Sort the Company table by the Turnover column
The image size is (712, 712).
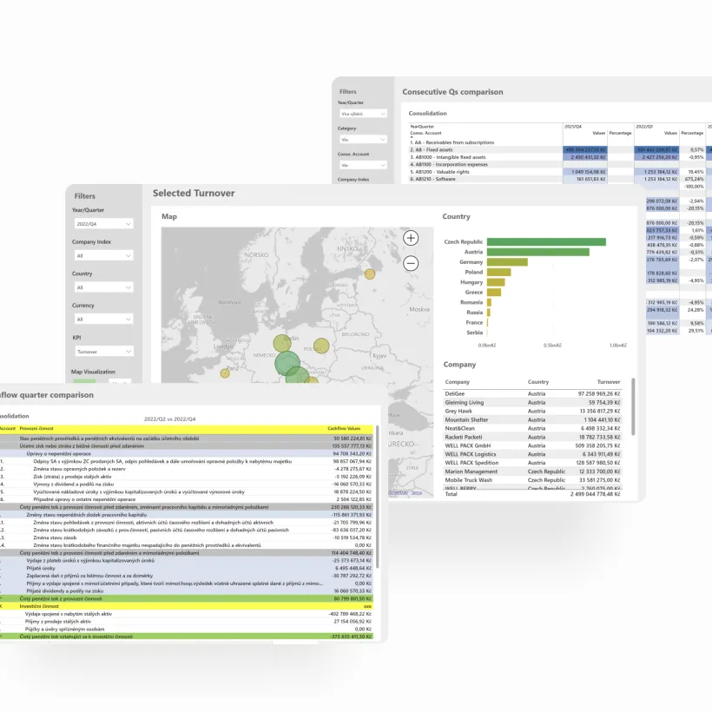tap(609, 382)
